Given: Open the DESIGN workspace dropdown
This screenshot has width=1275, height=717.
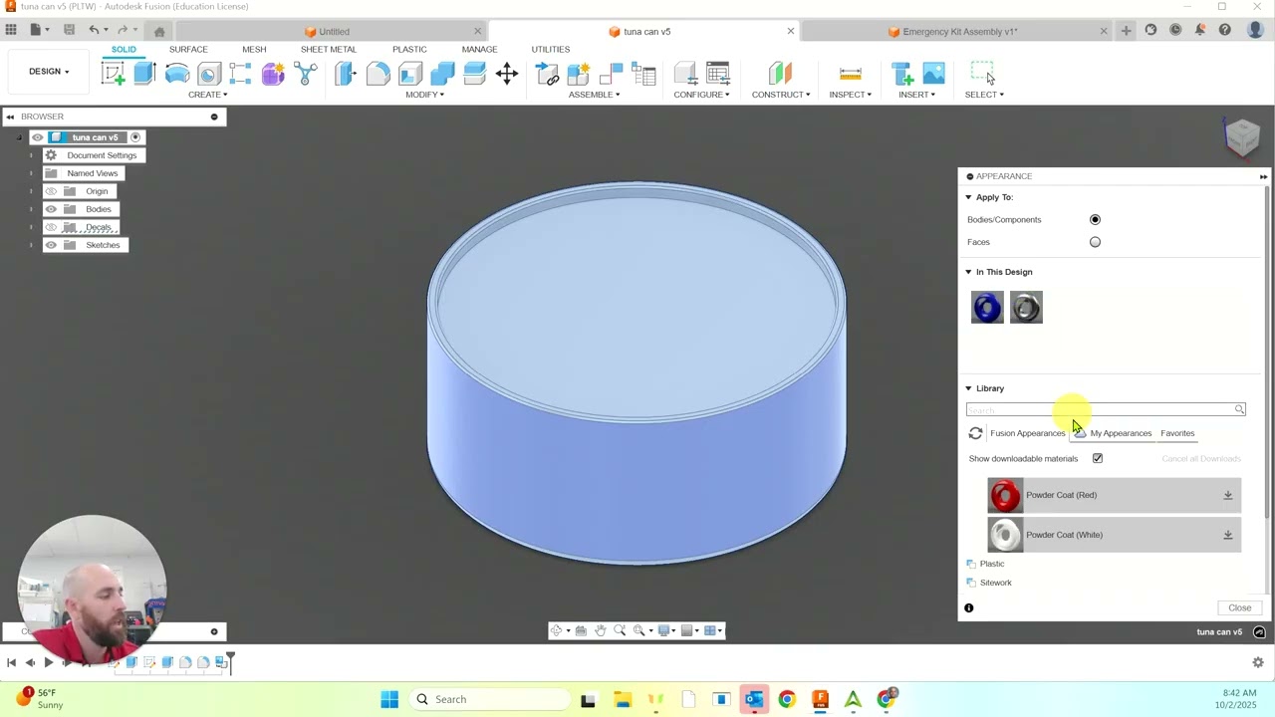Looking at the screenshot, I should [49, 72].
